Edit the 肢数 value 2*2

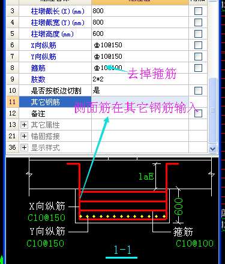(140, 79)
